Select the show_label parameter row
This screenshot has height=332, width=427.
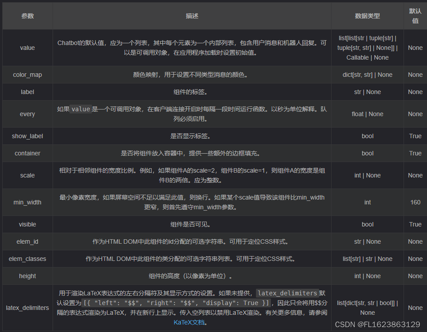pos(27,136)
